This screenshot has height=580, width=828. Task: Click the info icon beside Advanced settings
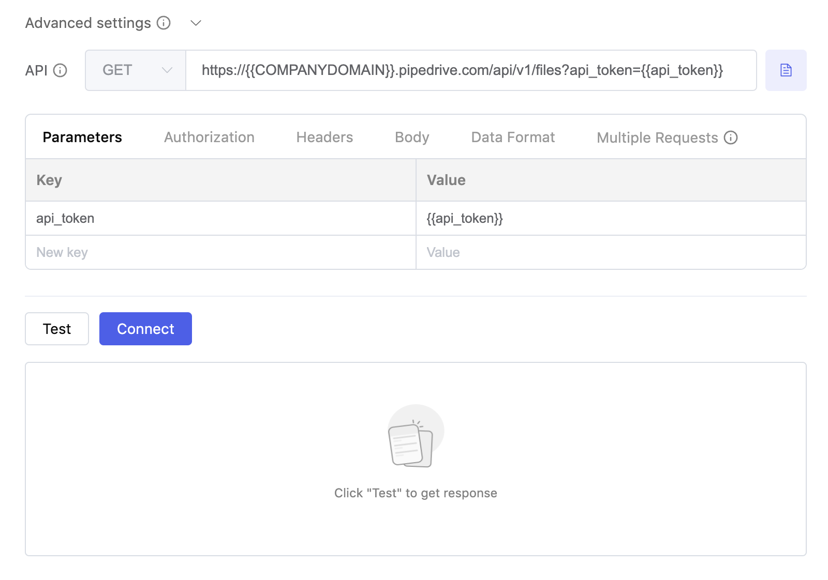[164, 23]
